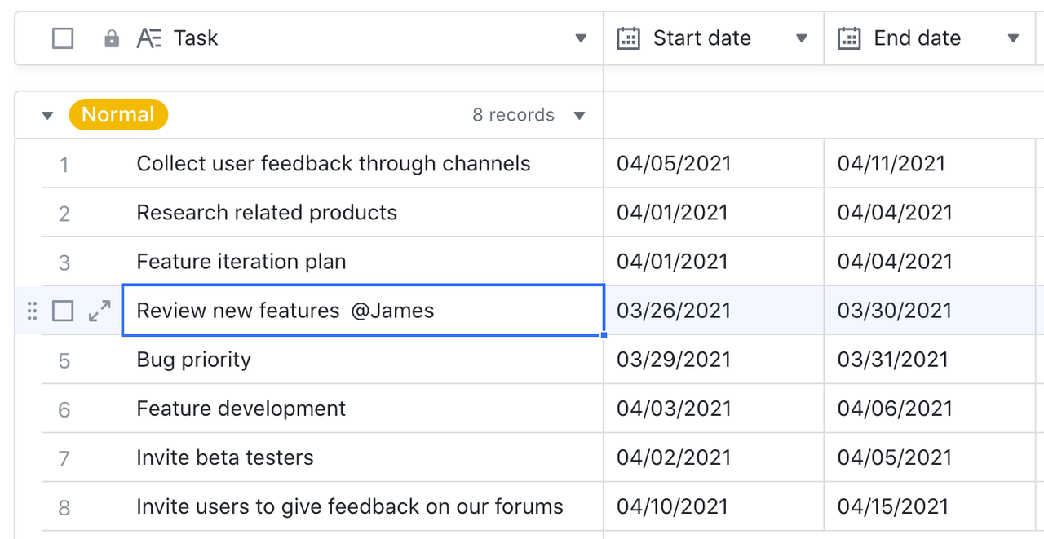
Task: Click the lock icon in Task header
Action: pyautogui.click(x=112, y=38)
